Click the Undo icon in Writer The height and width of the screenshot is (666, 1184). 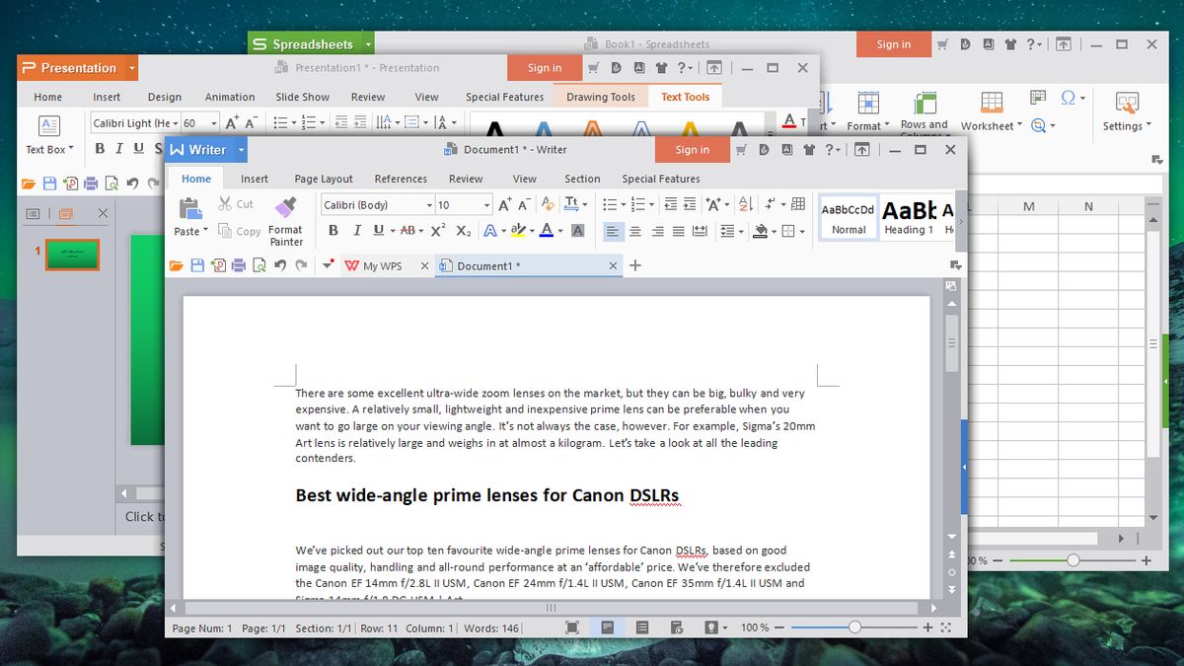click(x=281, y=264)
